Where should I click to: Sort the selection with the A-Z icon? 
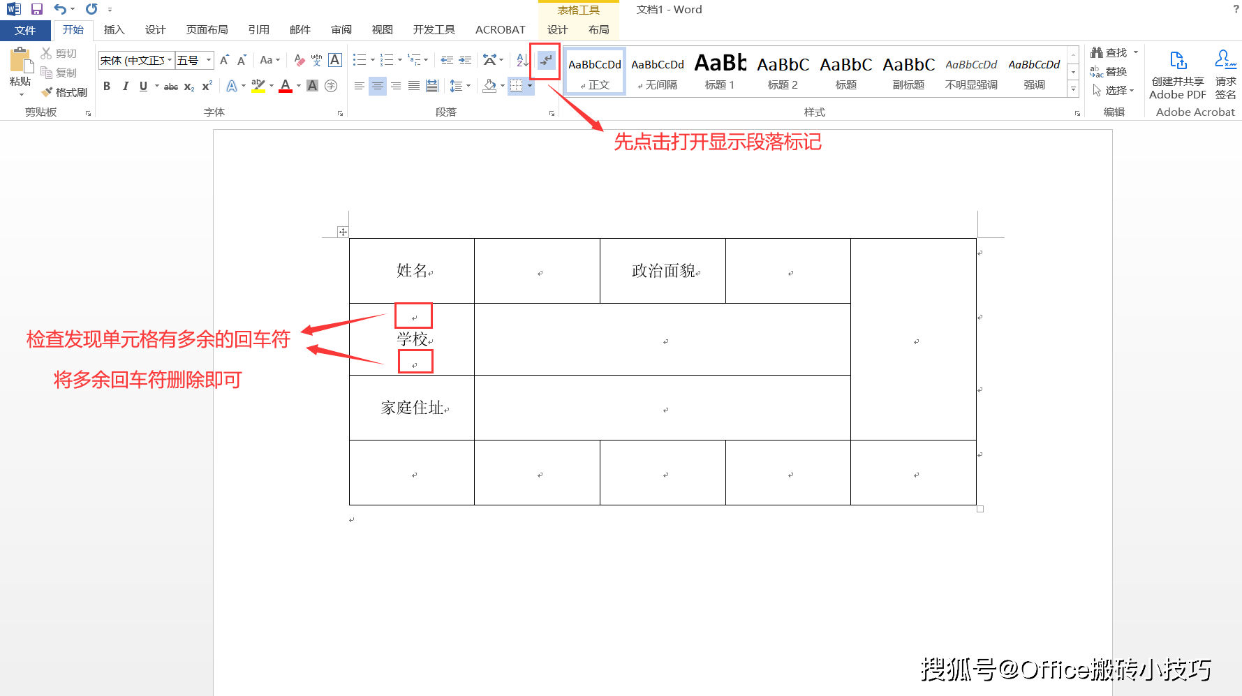(522, 61)
